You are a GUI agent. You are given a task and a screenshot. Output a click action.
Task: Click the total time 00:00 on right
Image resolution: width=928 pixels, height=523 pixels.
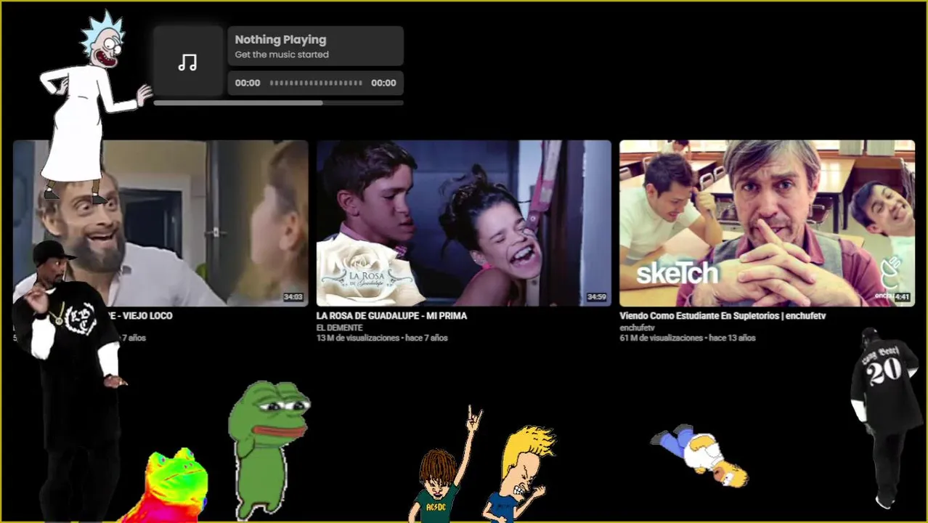383,83
